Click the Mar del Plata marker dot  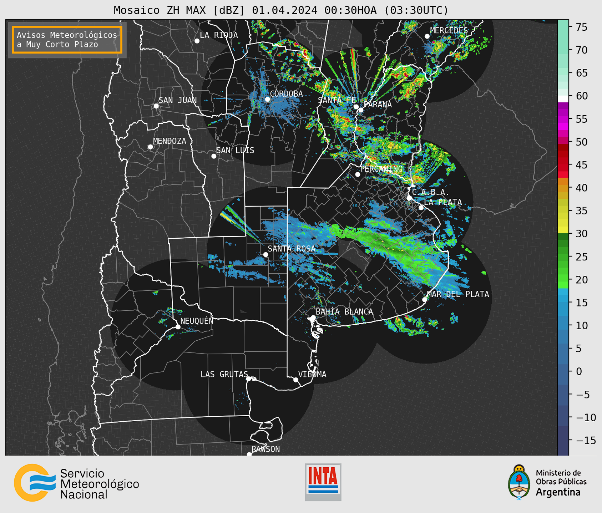425,300
